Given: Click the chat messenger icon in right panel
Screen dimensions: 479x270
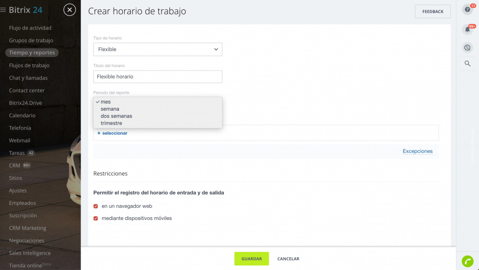Looking at the screenshot, I should pyautogui.click(x=467, y=48).
